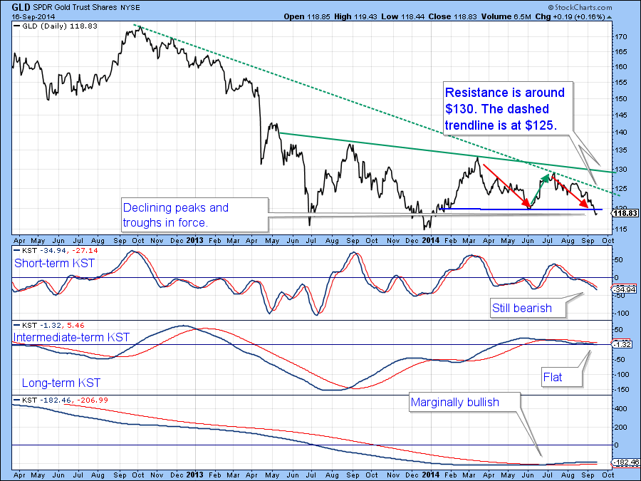This screenshot has height=481, width=641.
Task: Open the StockCharts.com credit link
Action: (580, 7)
